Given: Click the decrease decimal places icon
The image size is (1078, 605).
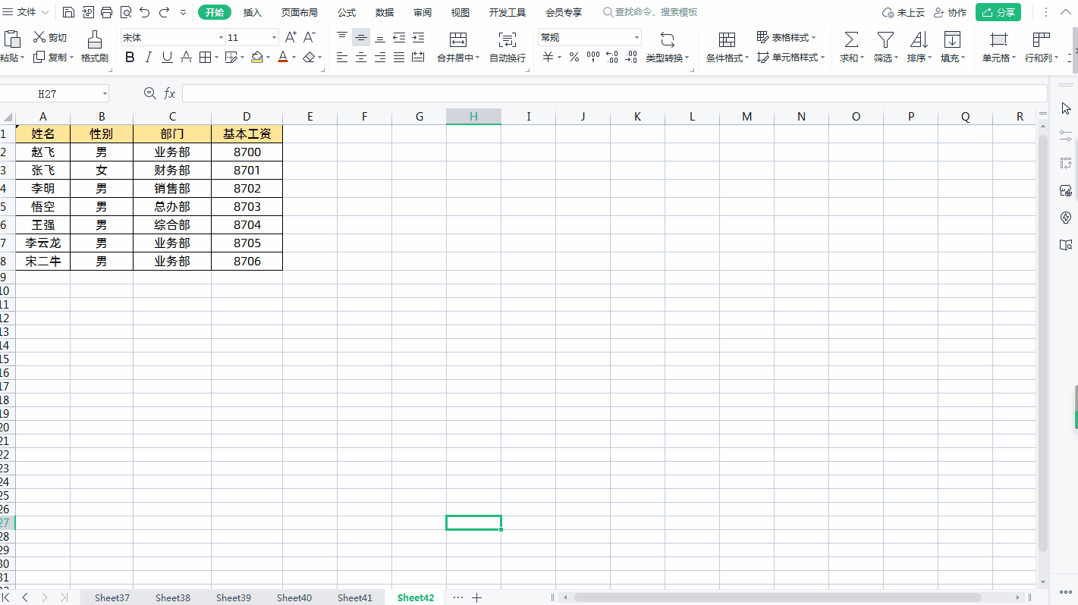Looking at the screenshot, I should [631, 57].
